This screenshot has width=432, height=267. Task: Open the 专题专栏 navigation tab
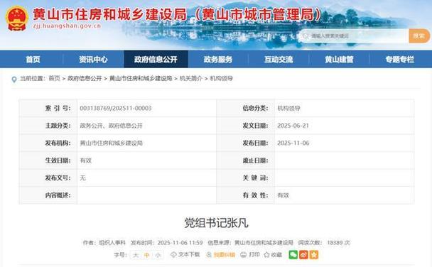(x=400, y=59)
